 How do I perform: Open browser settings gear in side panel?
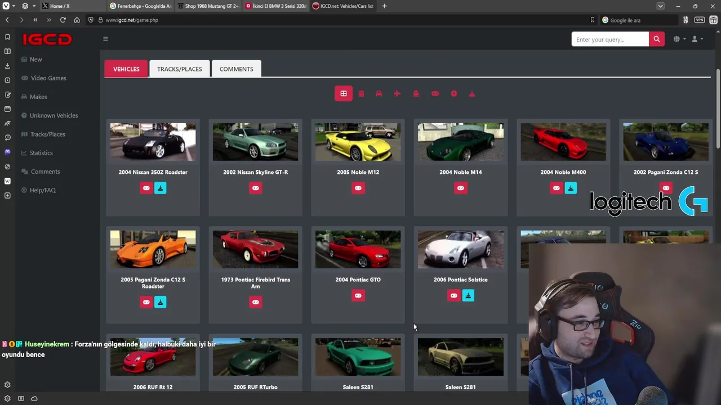(7, 385)
